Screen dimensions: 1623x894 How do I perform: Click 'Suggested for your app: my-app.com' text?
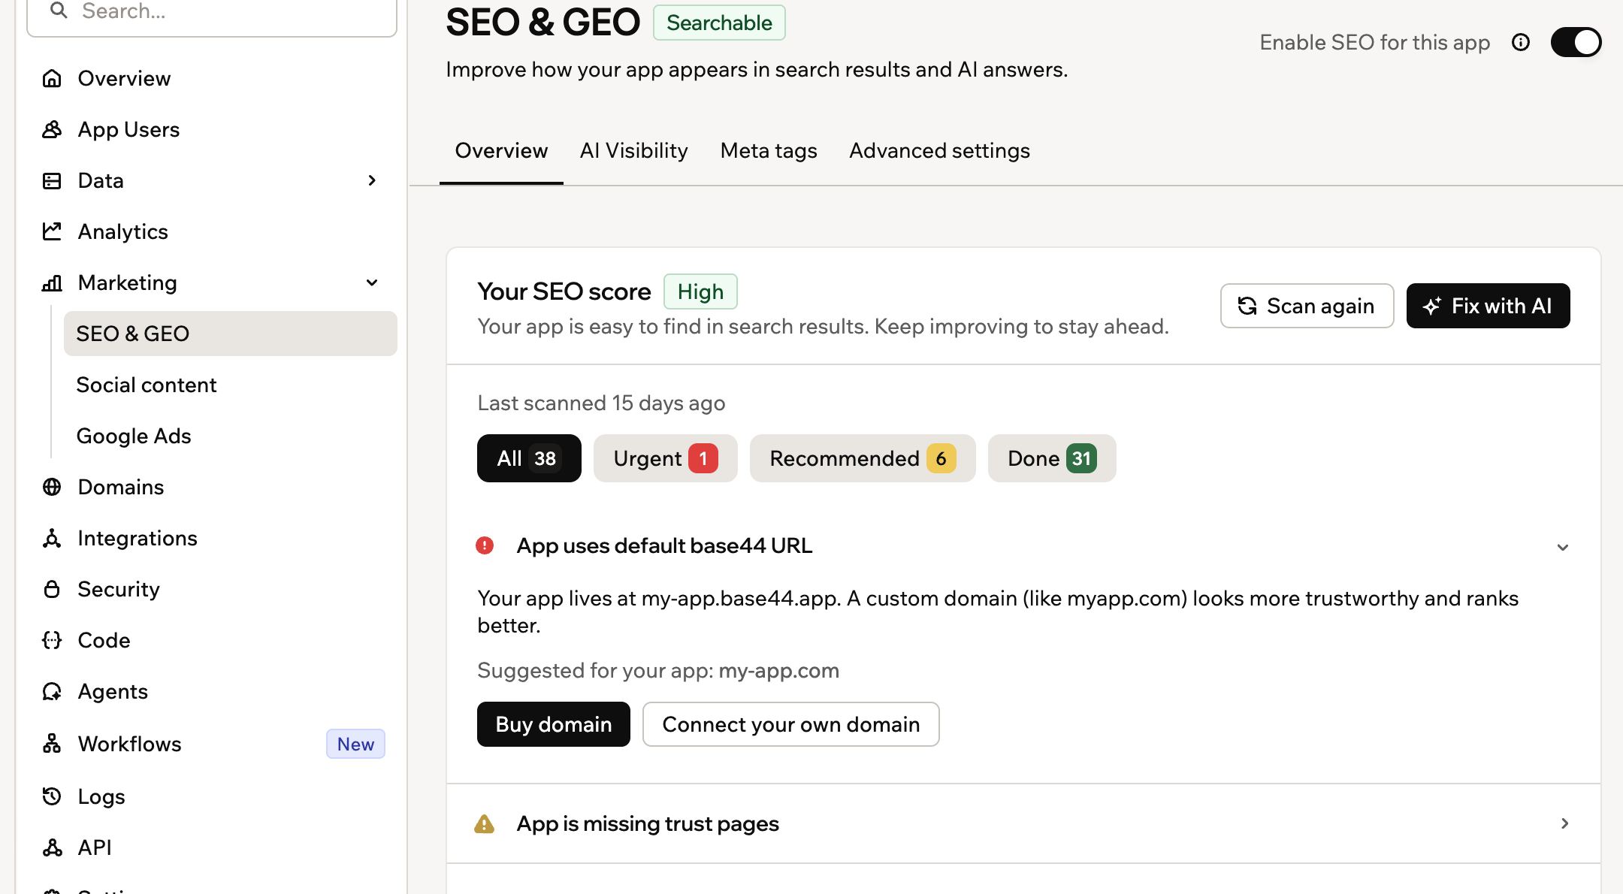pos(658,670)
